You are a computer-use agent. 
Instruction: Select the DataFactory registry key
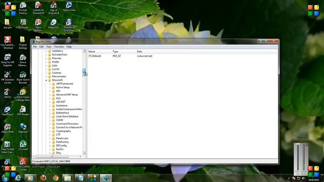coord(62,142)
